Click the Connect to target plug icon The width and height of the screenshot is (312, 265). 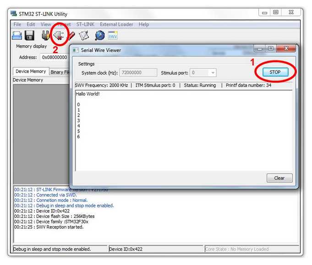tap(46, 35)
